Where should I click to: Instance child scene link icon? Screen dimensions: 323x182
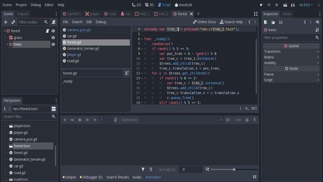pos(13,22)
